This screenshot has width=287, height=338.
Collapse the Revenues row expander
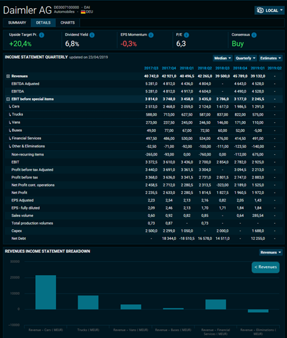(8, 76)
